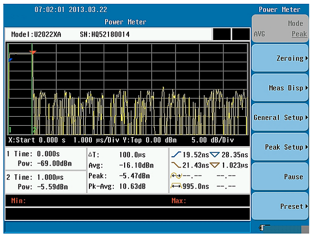Image resolution: width=315 pixels, height=238 pixels.
Task: Click the pulse width arrow icon
Action: [176, 186]
